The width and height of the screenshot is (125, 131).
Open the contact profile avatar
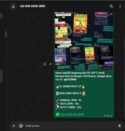[x=13, y=6]
